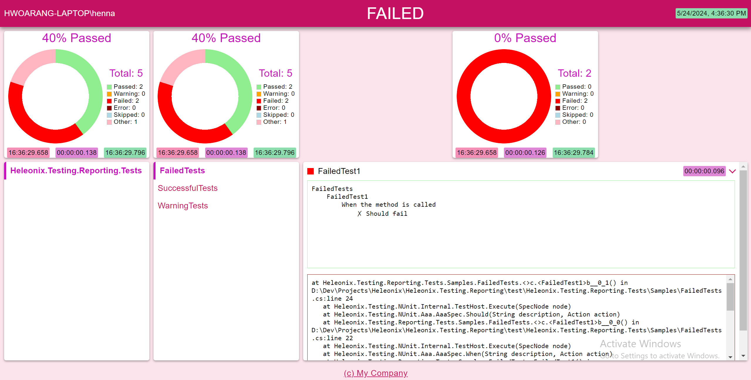Select Heleonix.Testing.Reporting.Tests in the left panel

click(76, 171)
